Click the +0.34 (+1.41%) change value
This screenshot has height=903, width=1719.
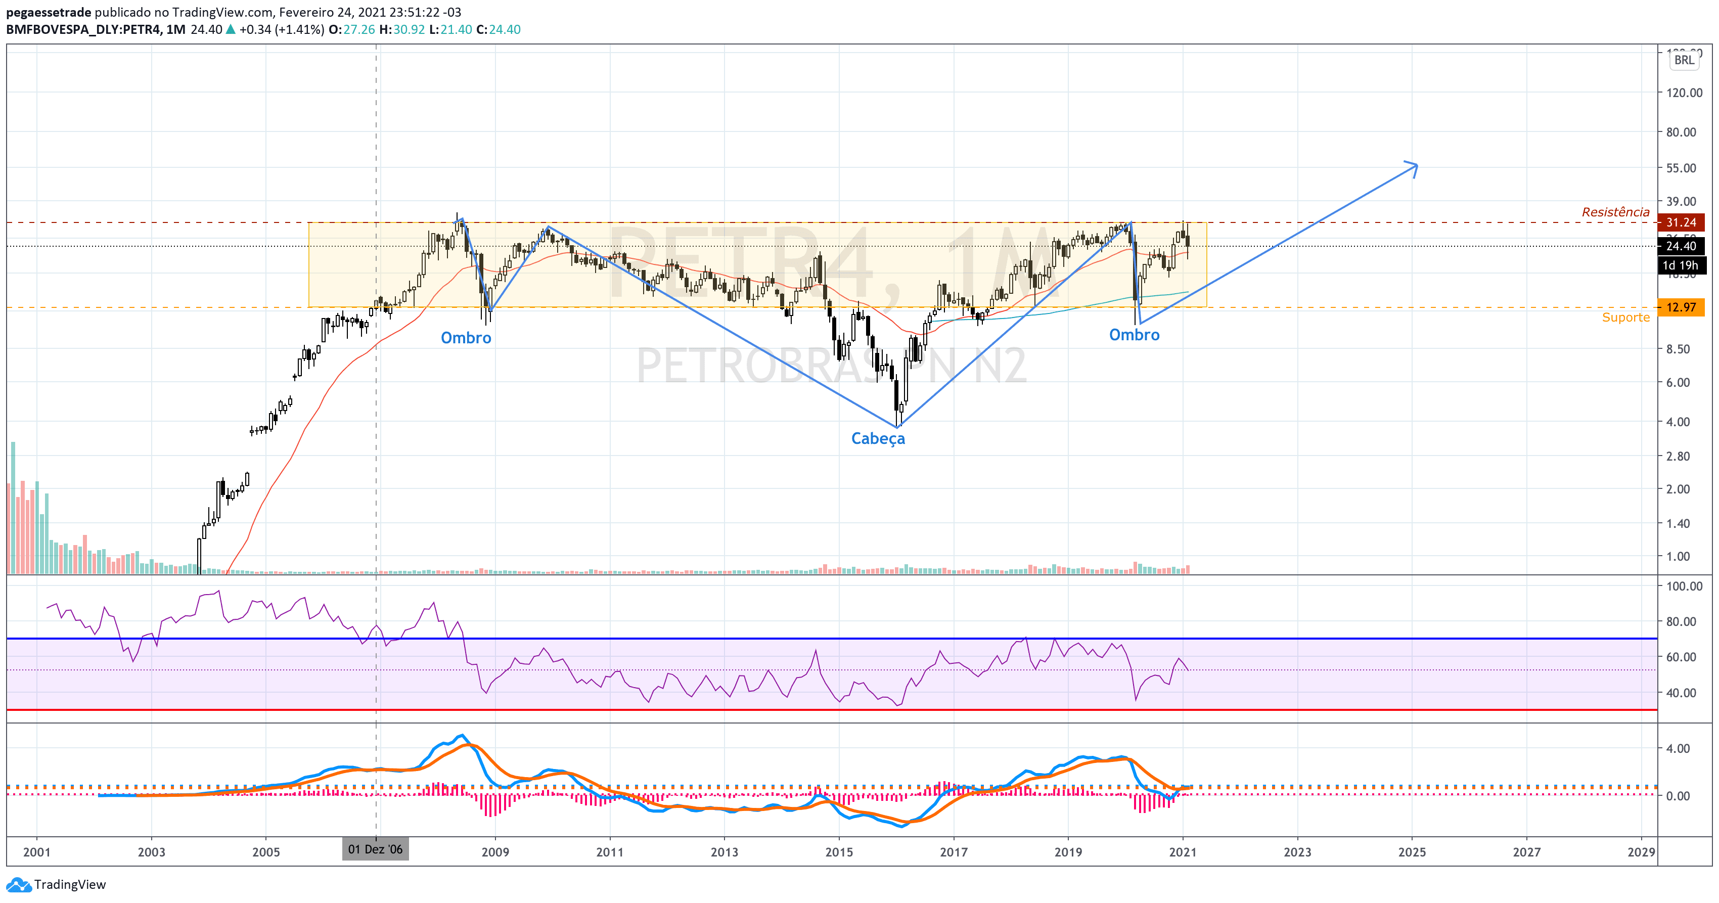coord(282,29)
